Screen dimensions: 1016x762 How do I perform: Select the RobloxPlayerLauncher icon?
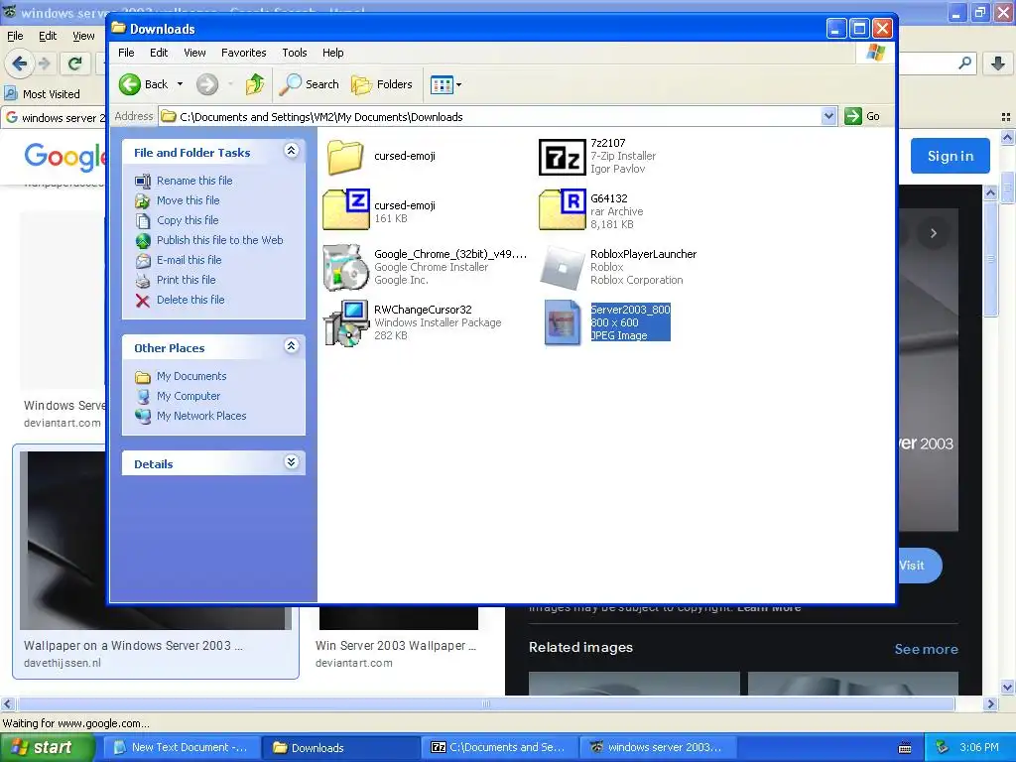[562, 267]
